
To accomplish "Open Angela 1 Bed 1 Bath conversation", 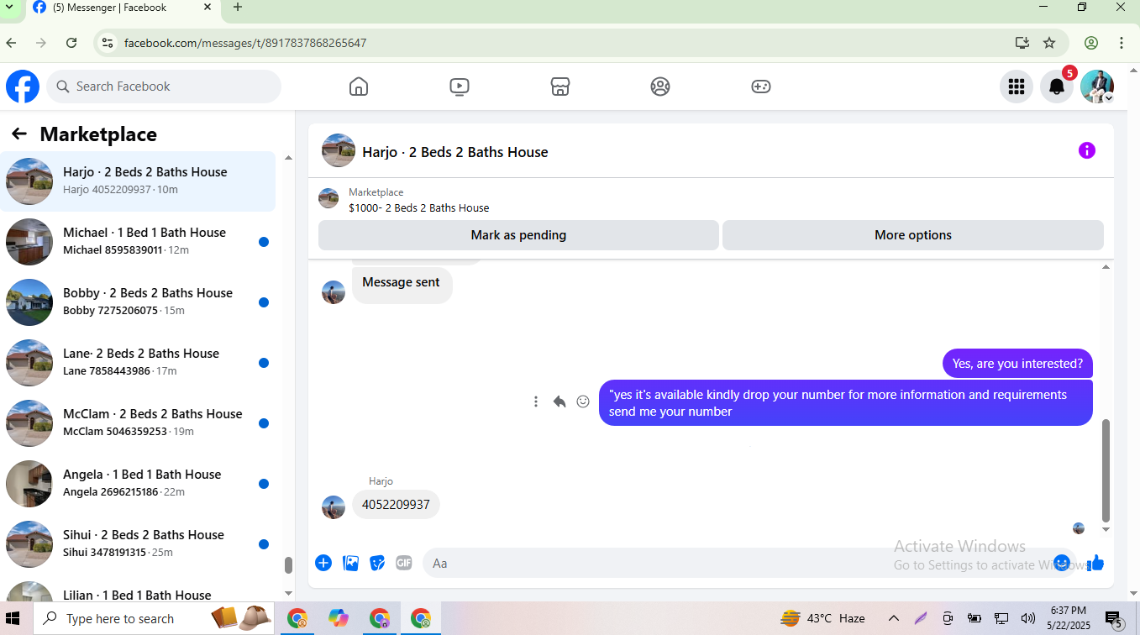I will pyautogui.click(x=138, y=484).
